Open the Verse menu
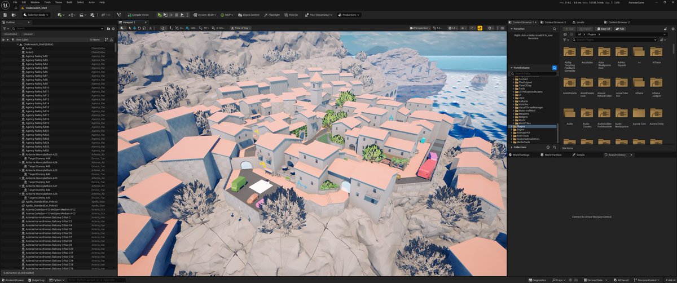The width and height of the screenshot is (677, 283). tap(59, 2)
